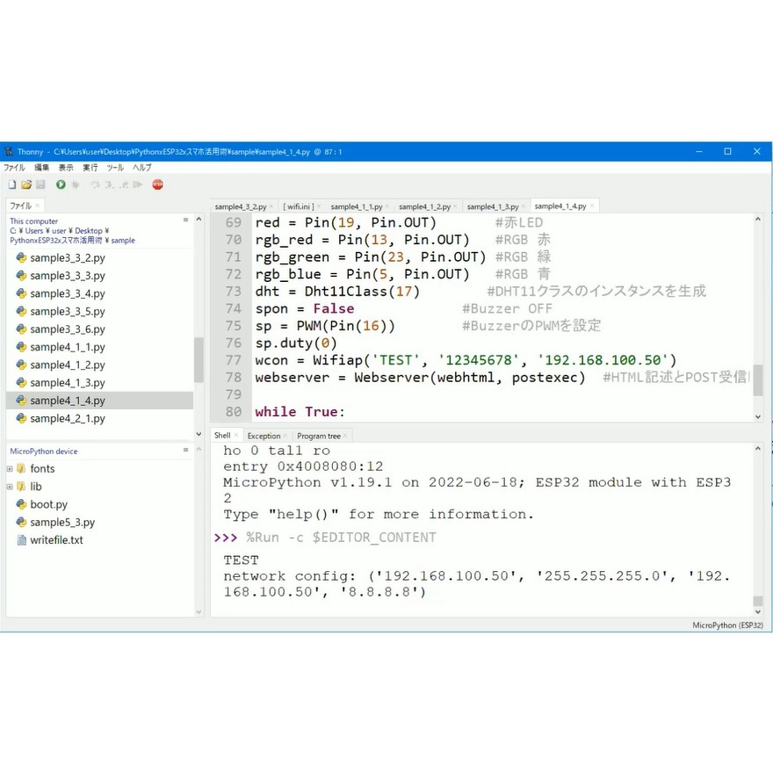Click the shell scroll-up arrow
The height and width of the screenshot is (773, 773).
[x=758, y=449]
